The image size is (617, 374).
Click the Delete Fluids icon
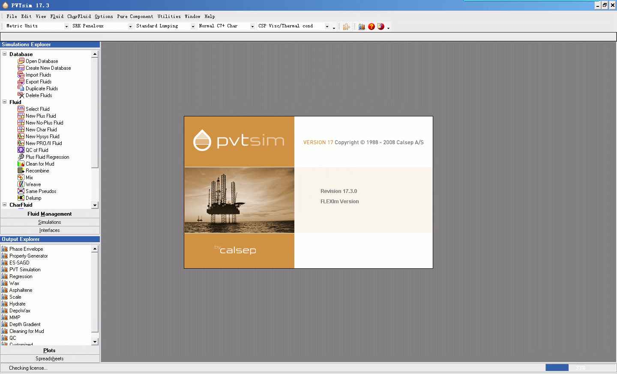click(21, 95)
